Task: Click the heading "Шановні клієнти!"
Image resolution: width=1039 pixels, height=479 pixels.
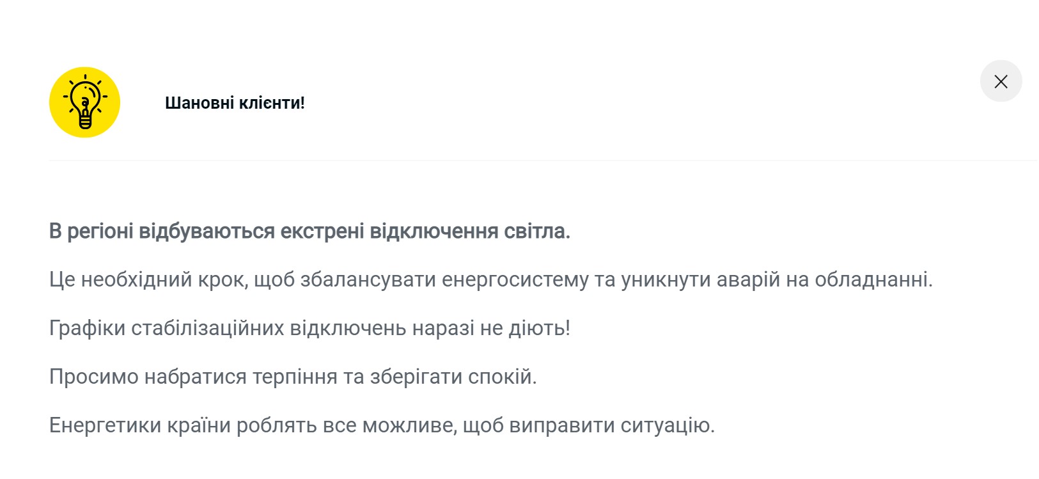Action: [235, 103]
